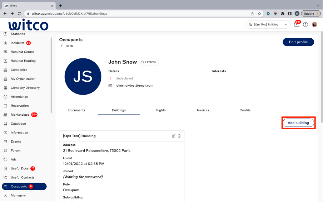
Task: Click the Occupants people icon
Action: [x=6, y=187]
